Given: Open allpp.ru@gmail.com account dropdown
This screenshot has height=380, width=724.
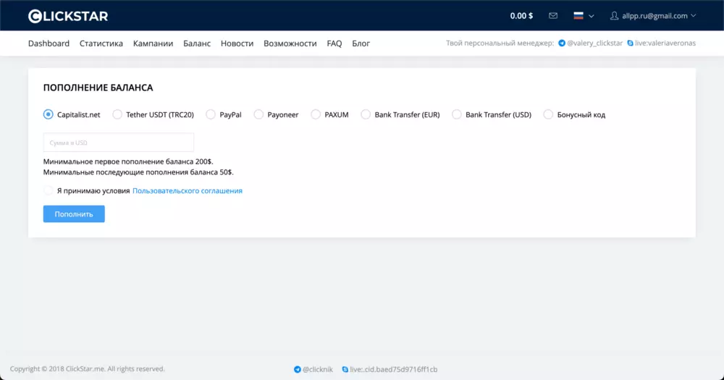Looking at the screenshot, I should [659, 16].
